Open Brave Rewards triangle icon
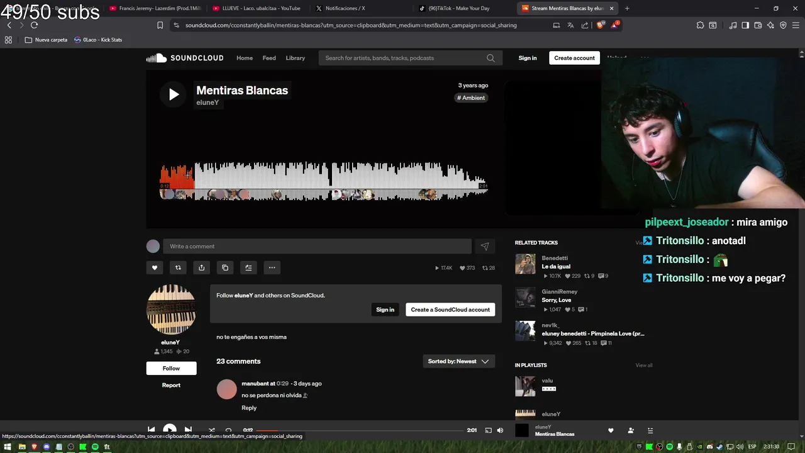805x453 pixels. [615, 25]
